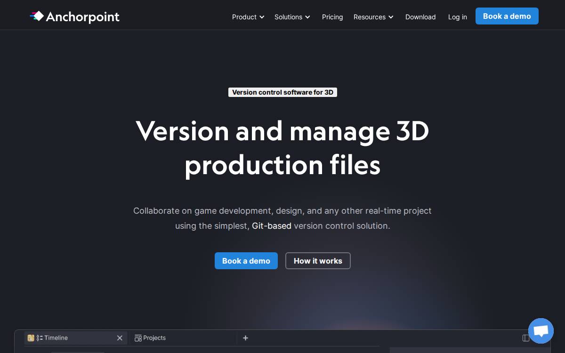Open the Log in page
This screenshot has height=353, width=565.
pos(458,17)
